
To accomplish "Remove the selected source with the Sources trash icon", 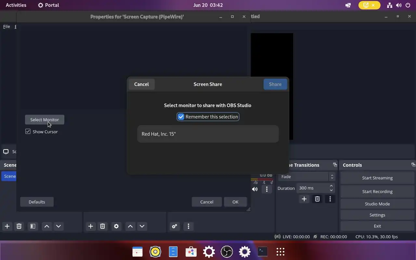I will click(x=102, y=226).
